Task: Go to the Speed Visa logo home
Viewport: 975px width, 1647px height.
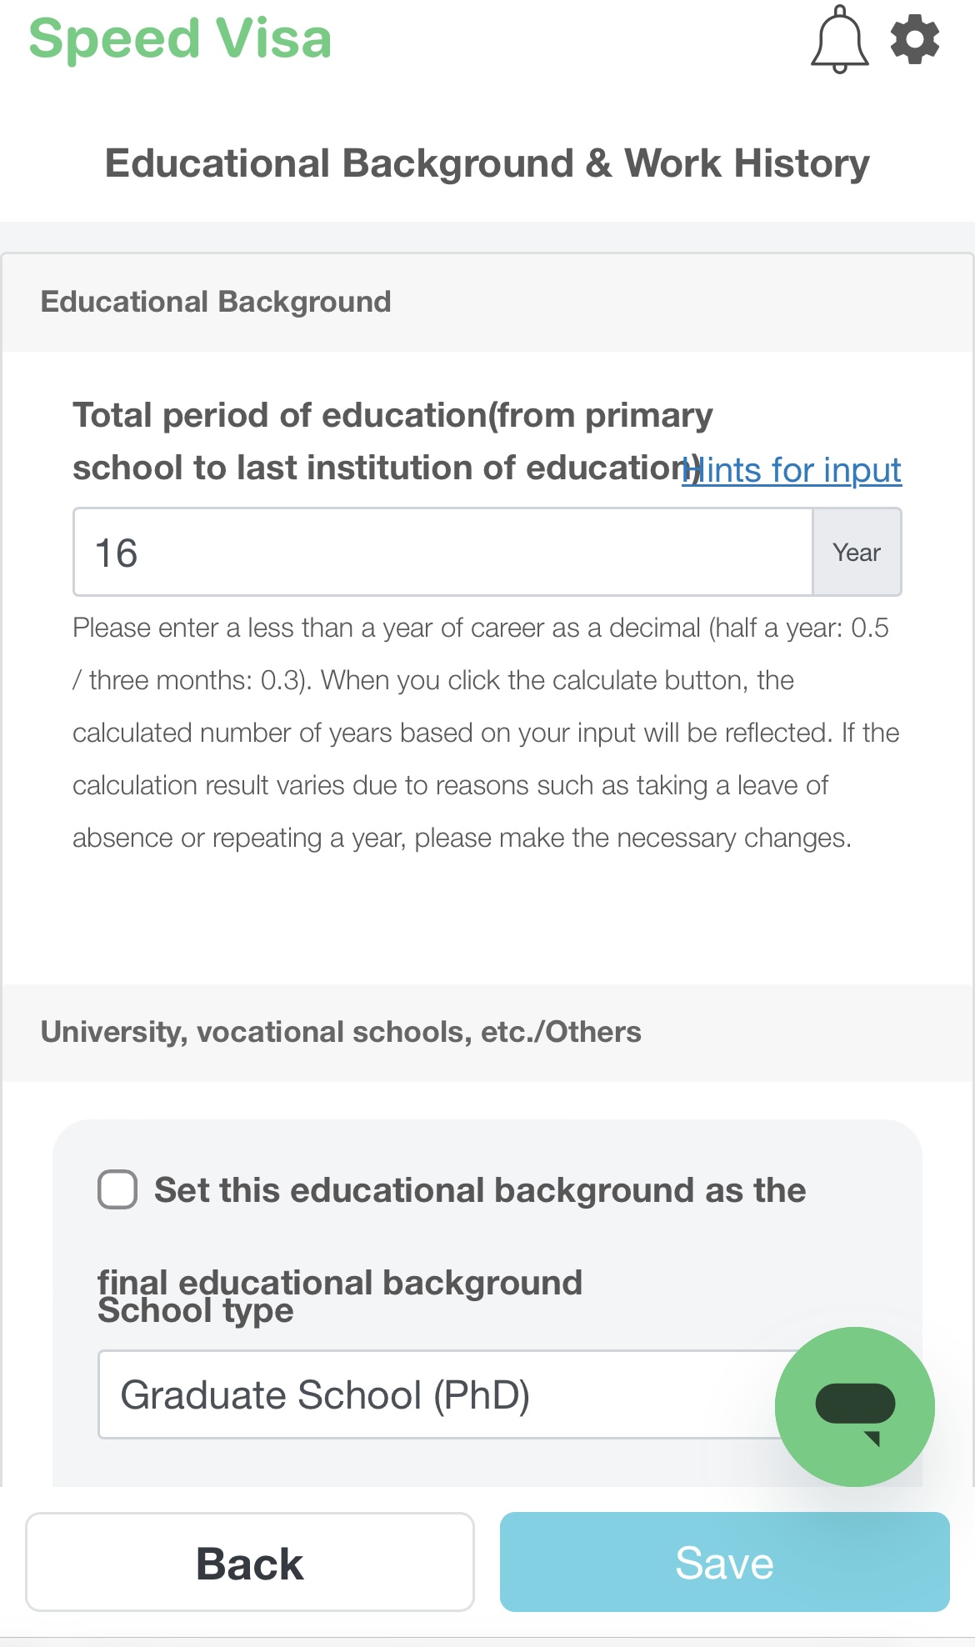Action: [180, 38]
